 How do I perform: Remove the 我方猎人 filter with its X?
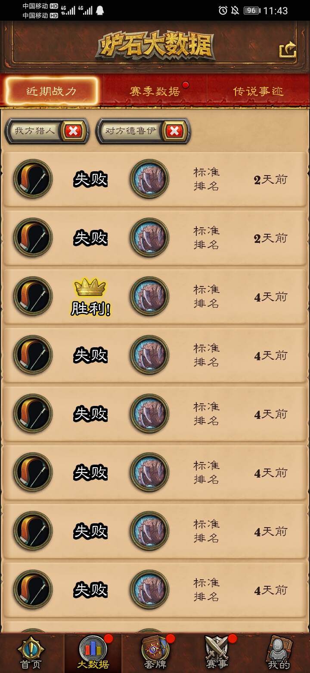coord(73,131)
